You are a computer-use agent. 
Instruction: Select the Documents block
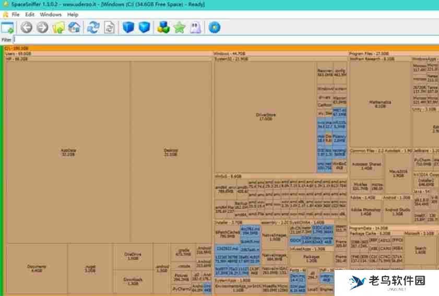click(x=37, y=268)
